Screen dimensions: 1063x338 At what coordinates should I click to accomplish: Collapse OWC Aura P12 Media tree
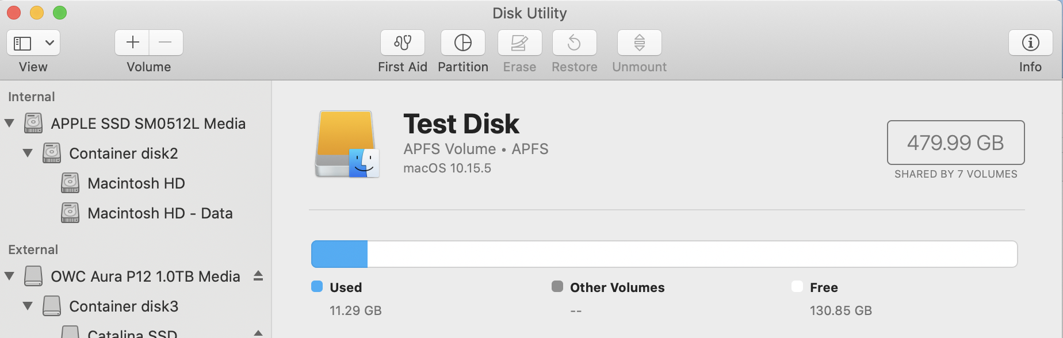[x=9, y=276]
